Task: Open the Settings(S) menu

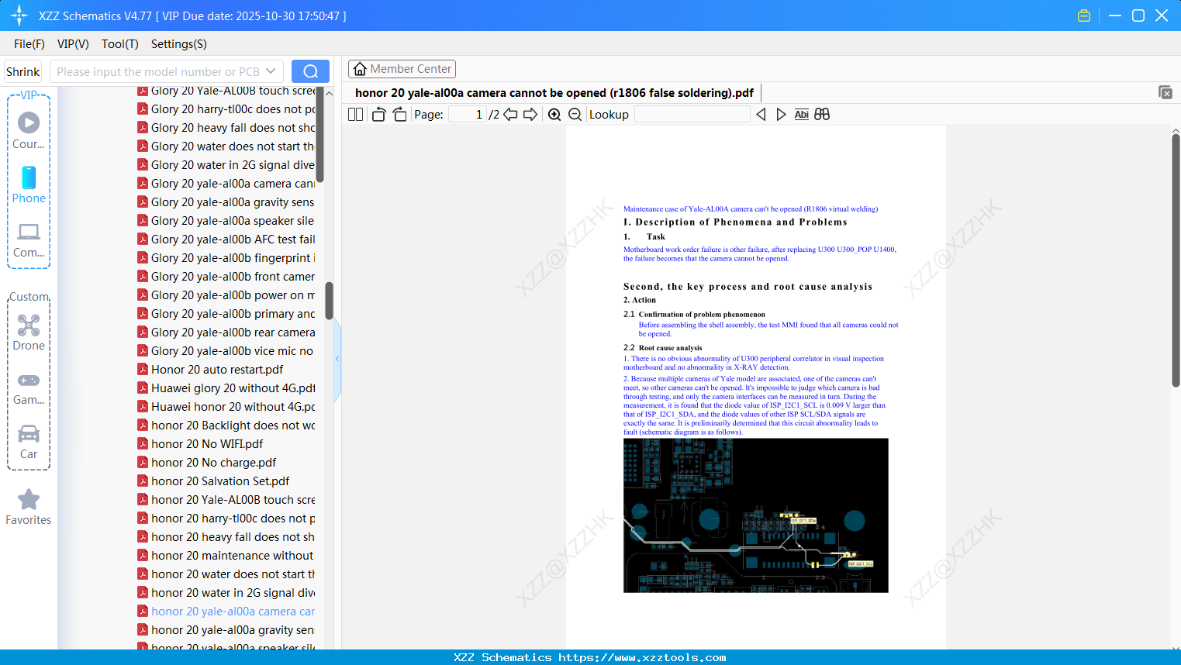Action: coord(179,44)
